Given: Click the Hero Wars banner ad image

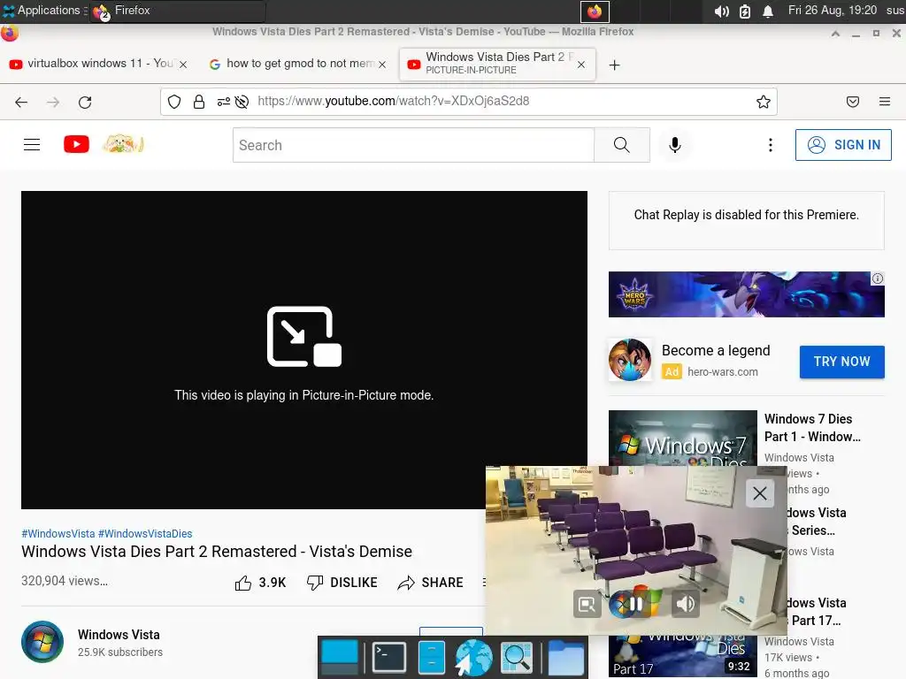Looking at the screenshot, I should tap(746, 294).
